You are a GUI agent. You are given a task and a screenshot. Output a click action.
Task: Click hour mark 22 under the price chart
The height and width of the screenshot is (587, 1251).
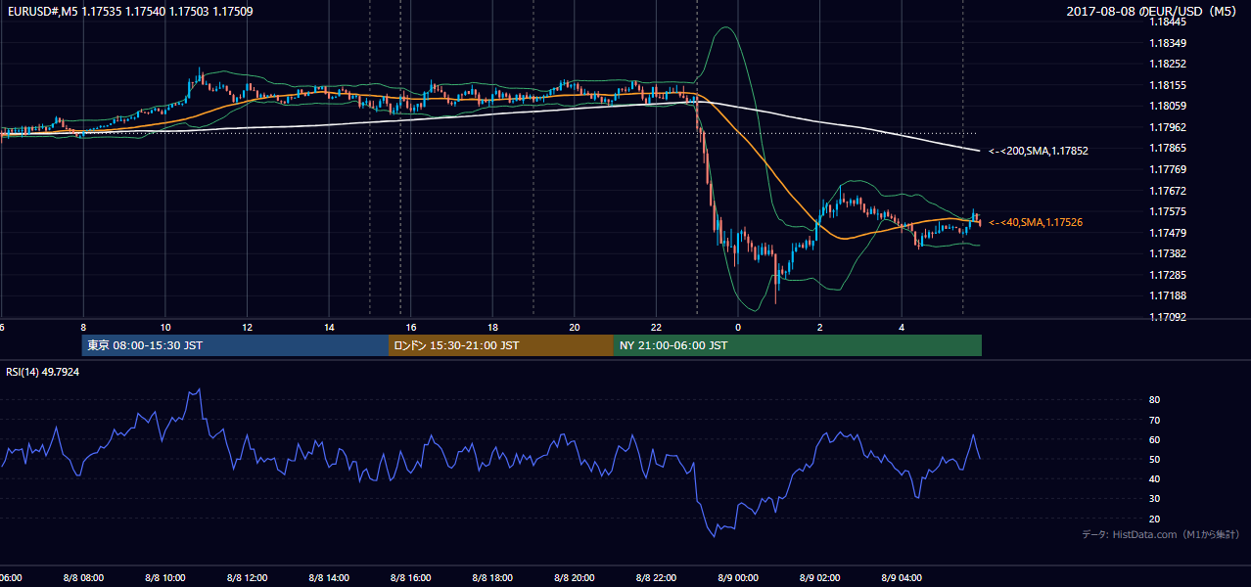point(656,328)
